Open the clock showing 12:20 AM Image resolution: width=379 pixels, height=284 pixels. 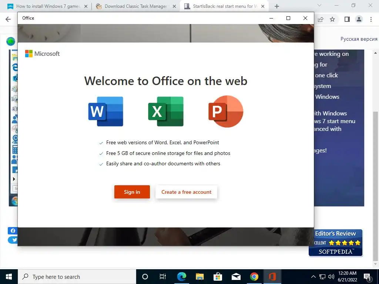347,277
